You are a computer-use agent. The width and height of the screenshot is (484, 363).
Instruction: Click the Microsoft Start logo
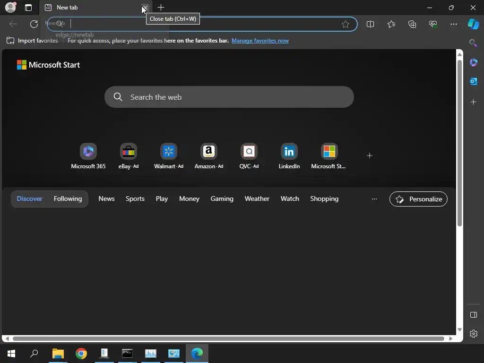click(x=49, y=65)
